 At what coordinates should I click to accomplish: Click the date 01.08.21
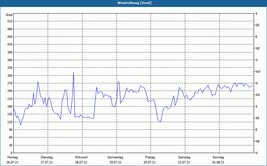(x=218, y=162)
